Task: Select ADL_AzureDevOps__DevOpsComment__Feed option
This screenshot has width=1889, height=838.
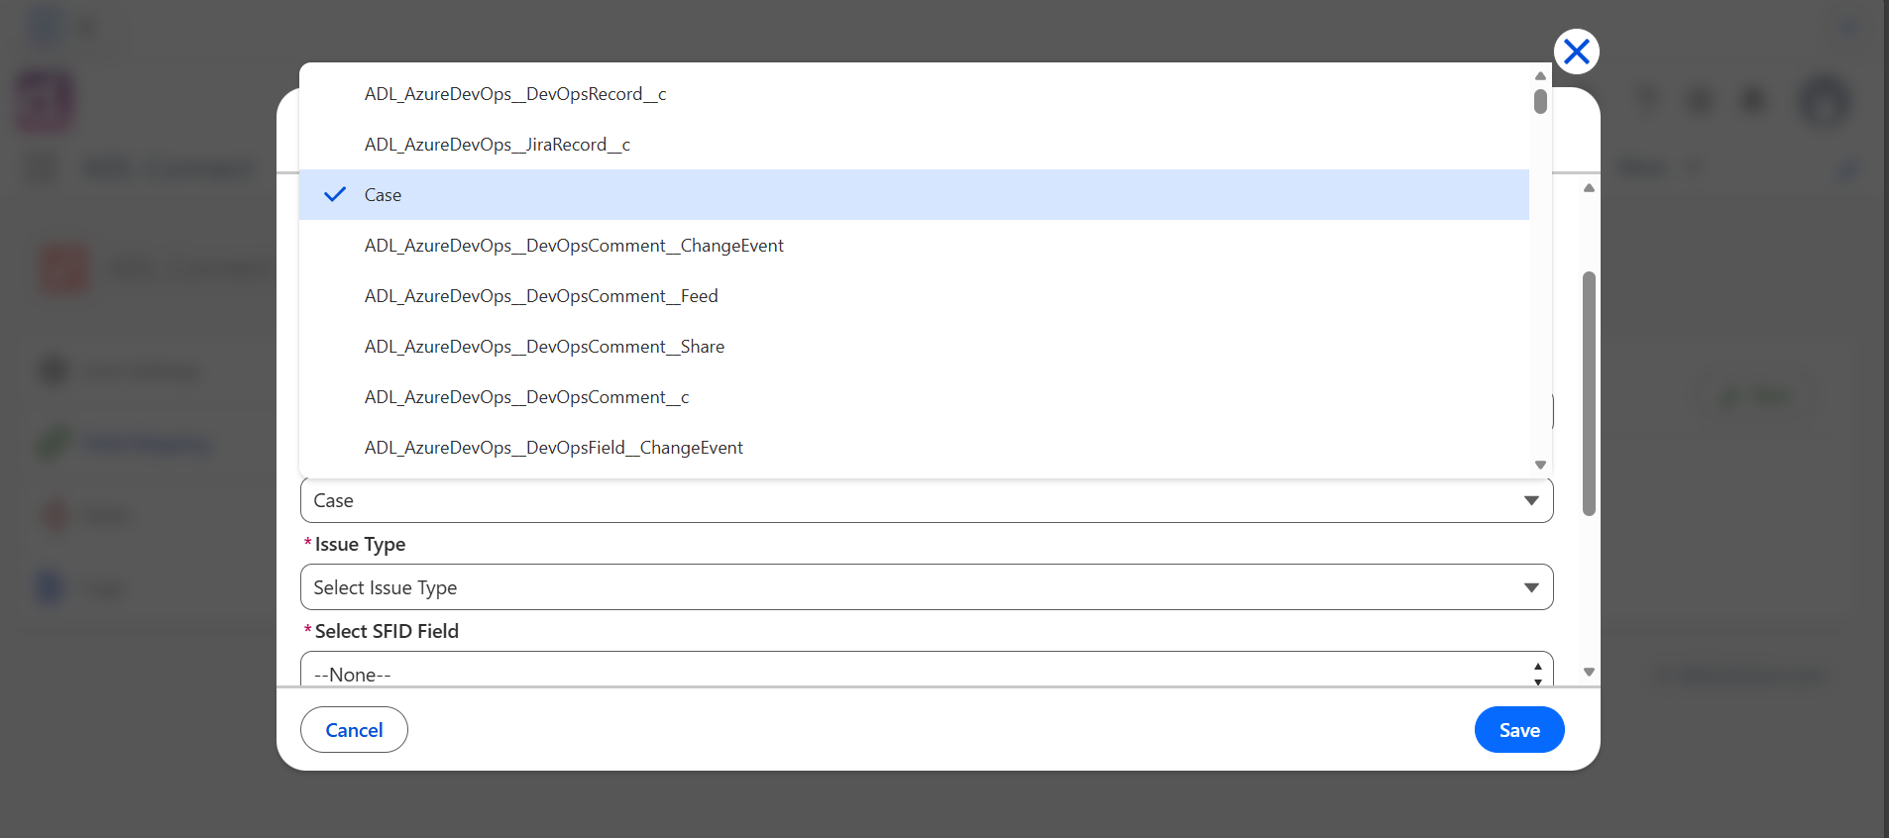Action: coord(914,296)
